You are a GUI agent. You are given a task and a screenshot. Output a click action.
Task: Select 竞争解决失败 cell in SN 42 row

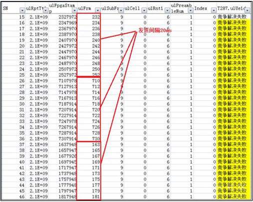232,174
